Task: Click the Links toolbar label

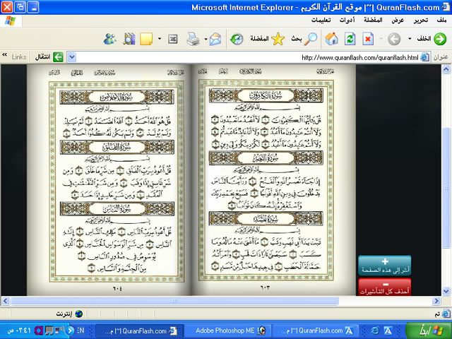Action: click(x=19, y=57)
